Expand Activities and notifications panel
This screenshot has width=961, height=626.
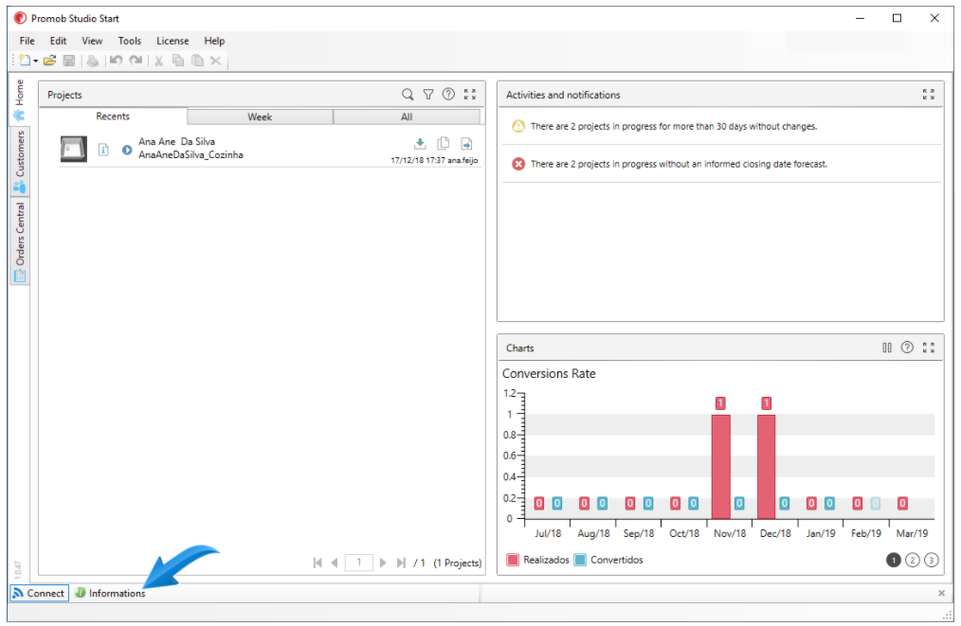click(x=929, y=95)
